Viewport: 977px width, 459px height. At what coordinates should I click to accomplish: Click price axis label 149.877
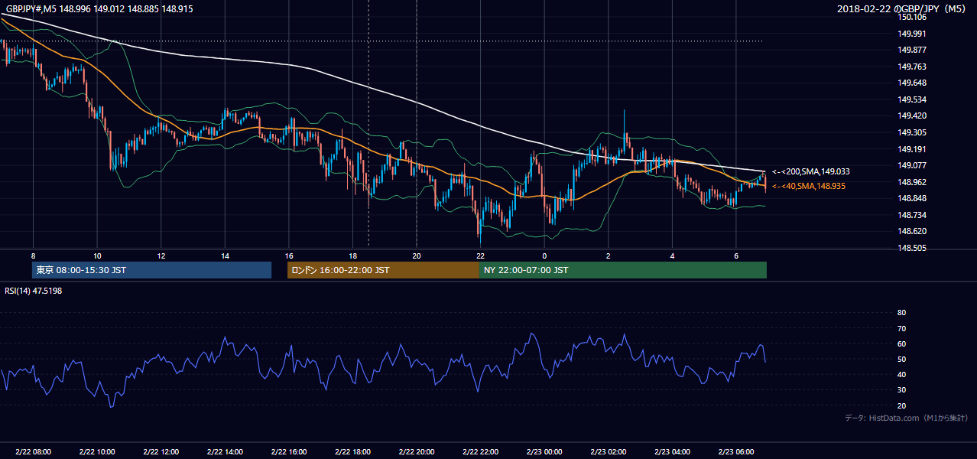pos(913,50)
